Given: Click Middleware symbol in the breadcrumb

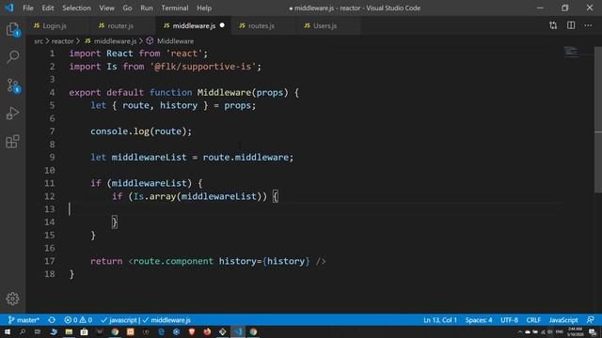Looking at the screenshot, I should tap(175, 41).
